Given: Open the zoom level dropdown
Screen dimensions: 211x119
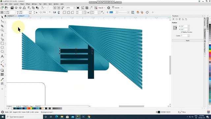Looking at the screenshot, I should coord(75,8).
